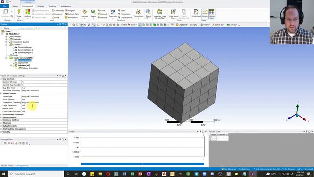314x177 pixels.
Task: Insert a Chart from the ribbon
Action: click(x=55, y=18)
